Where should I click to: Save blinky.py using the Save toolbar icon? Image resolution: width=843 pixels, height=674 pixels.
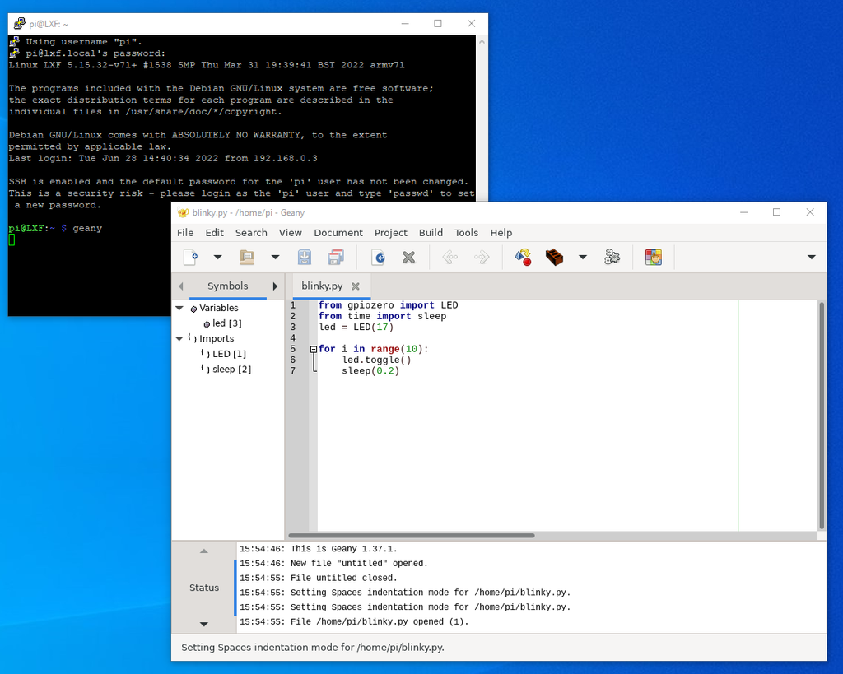pyautogui.click(x=305, y=257)
